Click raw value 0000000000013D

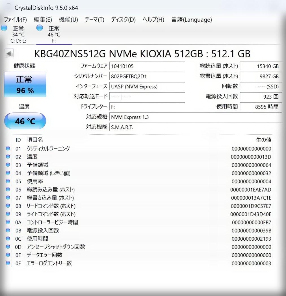[251, 157]
